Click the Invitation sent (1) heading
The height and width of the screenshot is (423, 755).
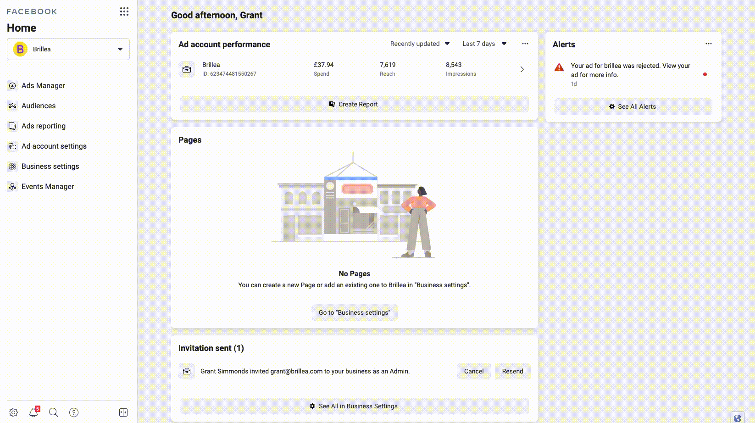[x=211, y=348]
